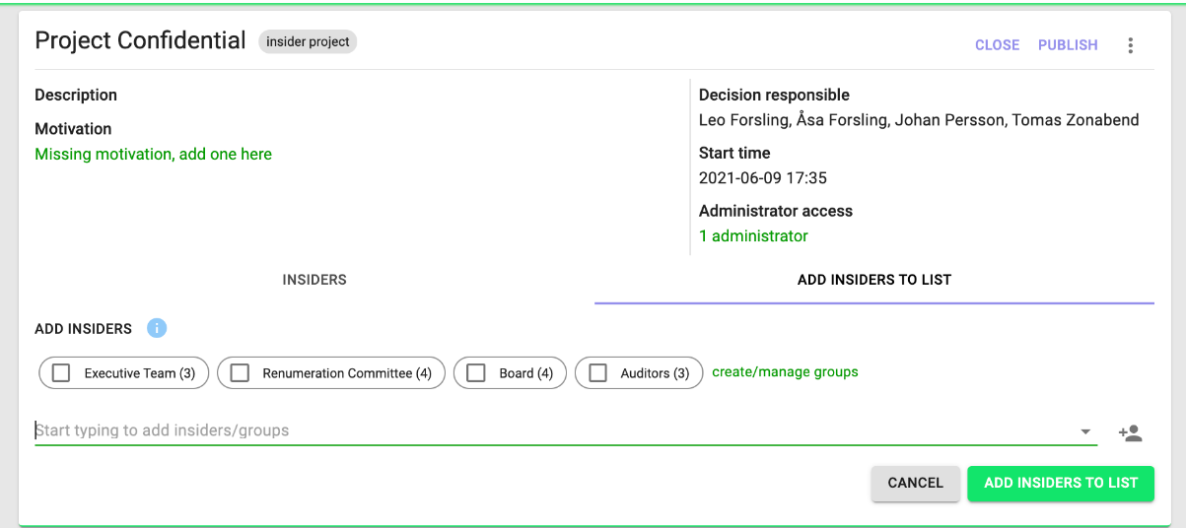Image resolution: width=1186 pixels, height=528 pixels.
Task: Check the Executive Team group checkbox
Action: (x=61, y=373)
